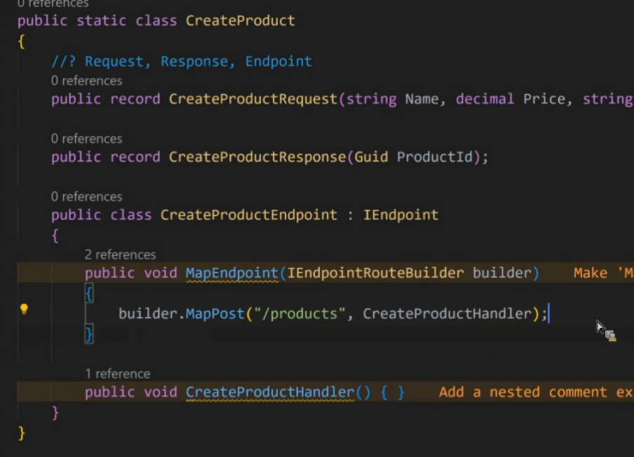The width and height of the screenshot is (634, 457).
Task: Open '0 references' CodeLens above CreateProductRequest
Action: coord(86,81)
